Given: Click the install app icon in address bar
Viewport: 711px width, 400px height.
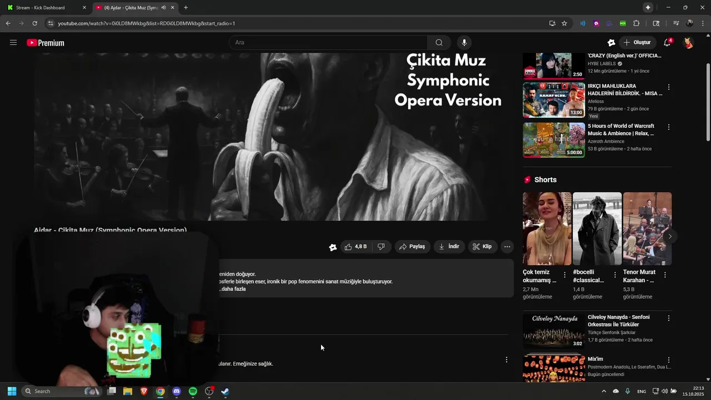Looking at the screenshot, I should click(x=552, y=23).
